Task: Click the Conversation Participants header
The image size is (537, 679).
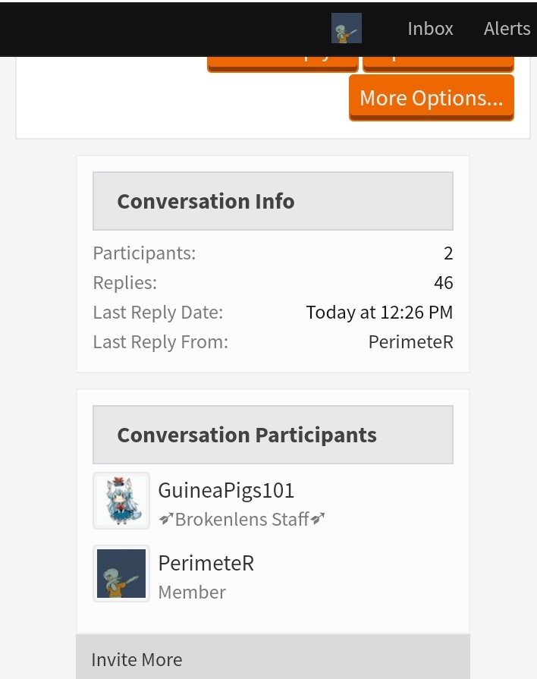Action: click(x=273, y=435)
